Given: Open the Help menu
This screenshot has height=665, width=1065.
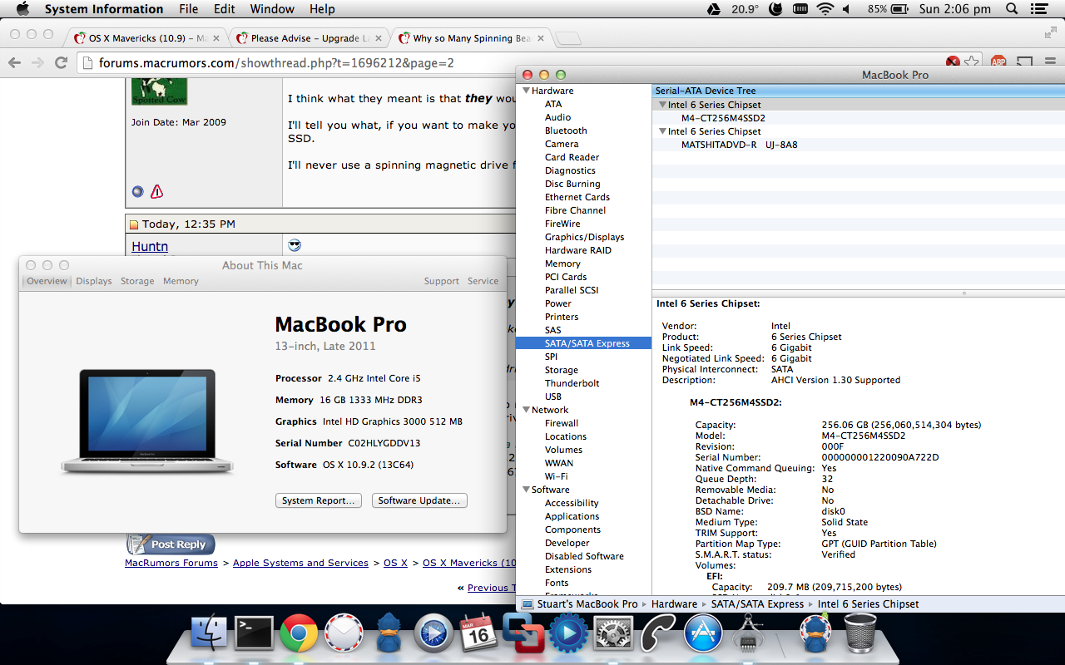Looking at the screenshot, I should click(322, 9).
